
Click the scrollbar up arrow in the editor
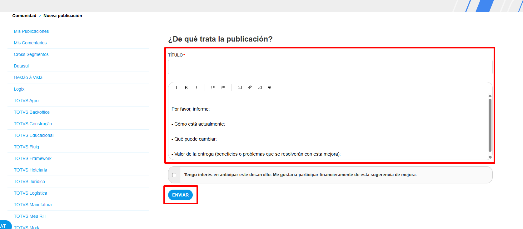click(490, 96)
